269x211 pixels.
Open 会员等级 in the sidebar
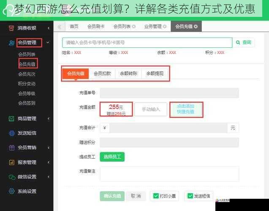pyautogui.click(x=27, y=93)
